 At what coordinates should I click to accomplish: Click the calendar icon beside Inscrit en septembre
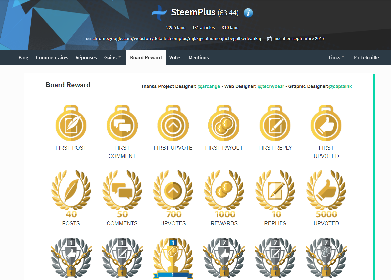[x=269, y=39]
